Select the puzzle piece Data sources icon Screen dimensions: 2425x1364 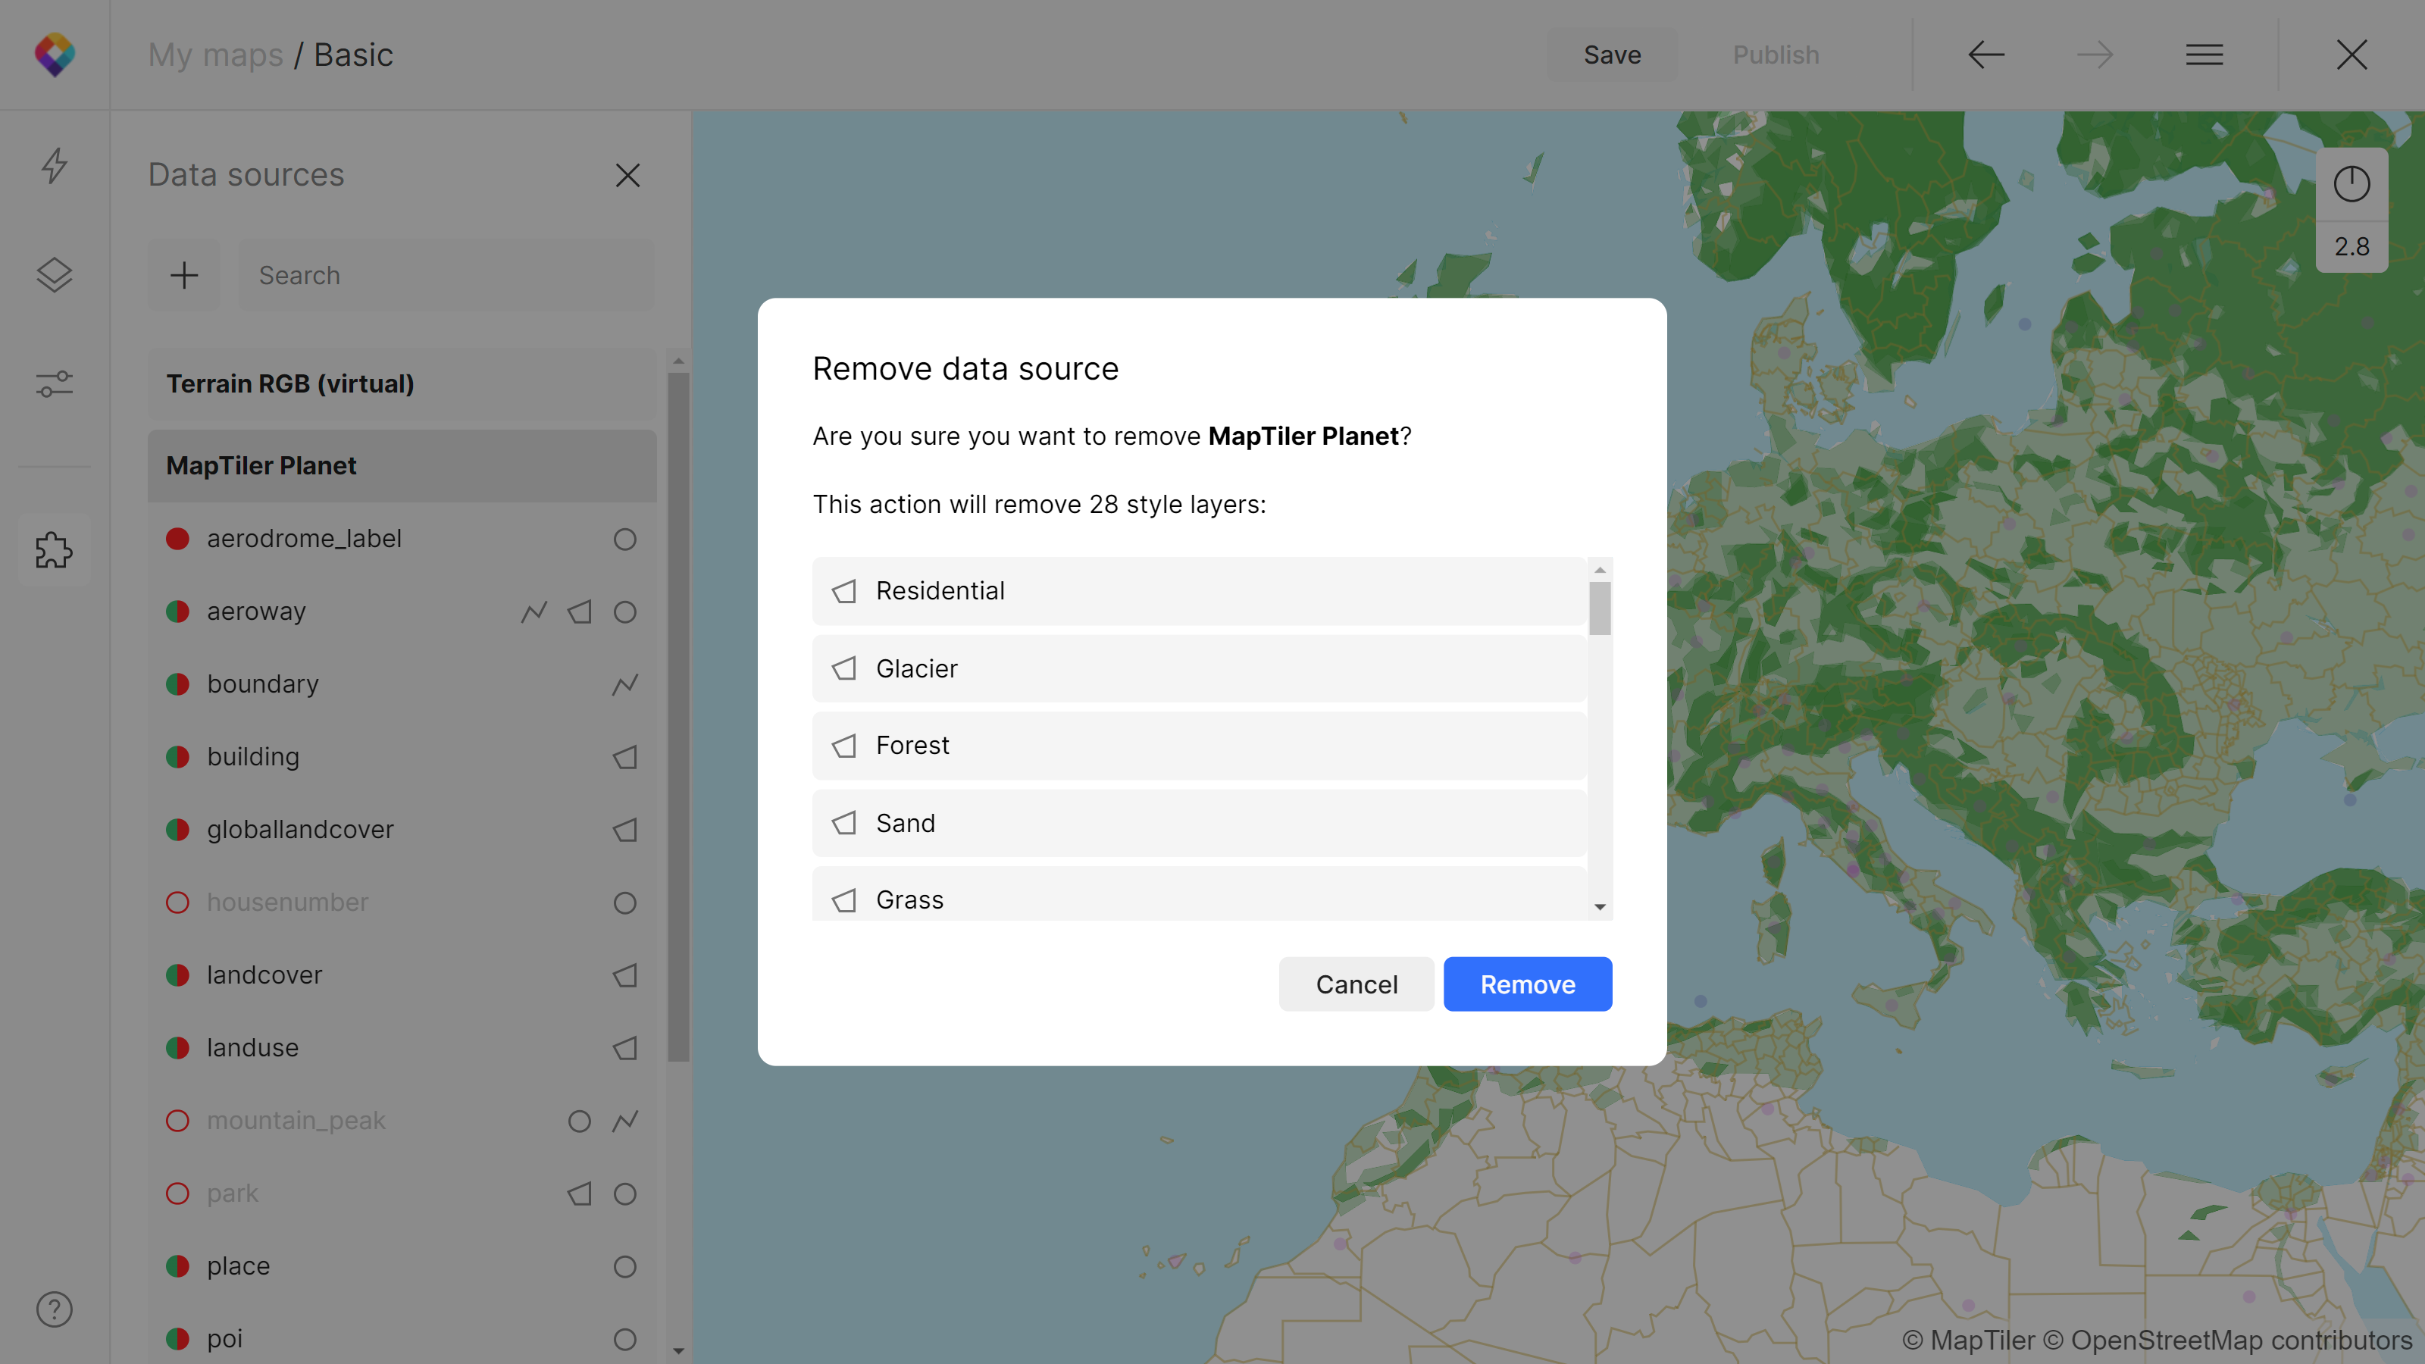[55, 549]
